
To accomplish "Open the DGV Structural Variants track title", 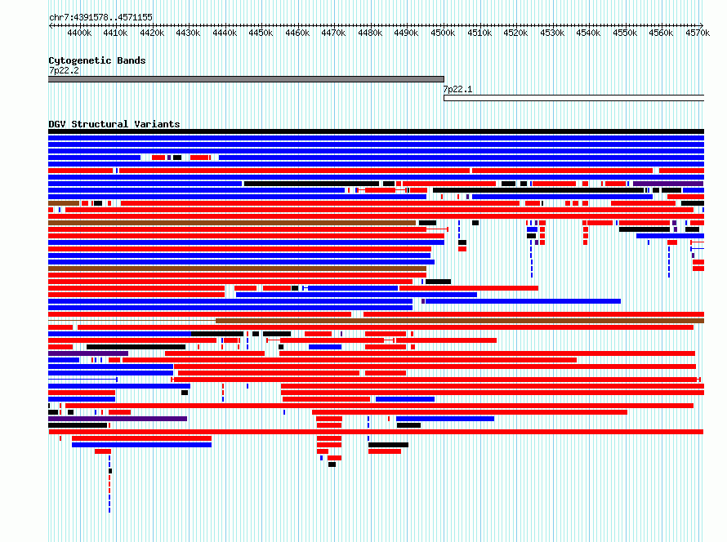I will [x=114, y=124].
